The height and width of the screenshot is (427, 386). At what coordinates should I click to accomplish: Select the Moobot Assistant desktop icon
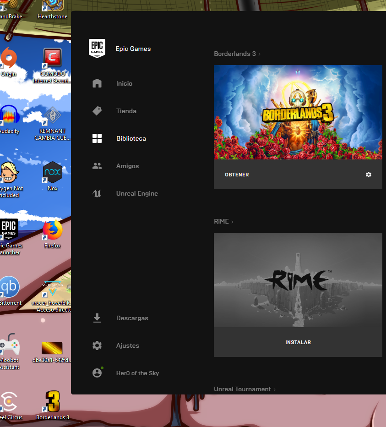(x=10, y=351)
